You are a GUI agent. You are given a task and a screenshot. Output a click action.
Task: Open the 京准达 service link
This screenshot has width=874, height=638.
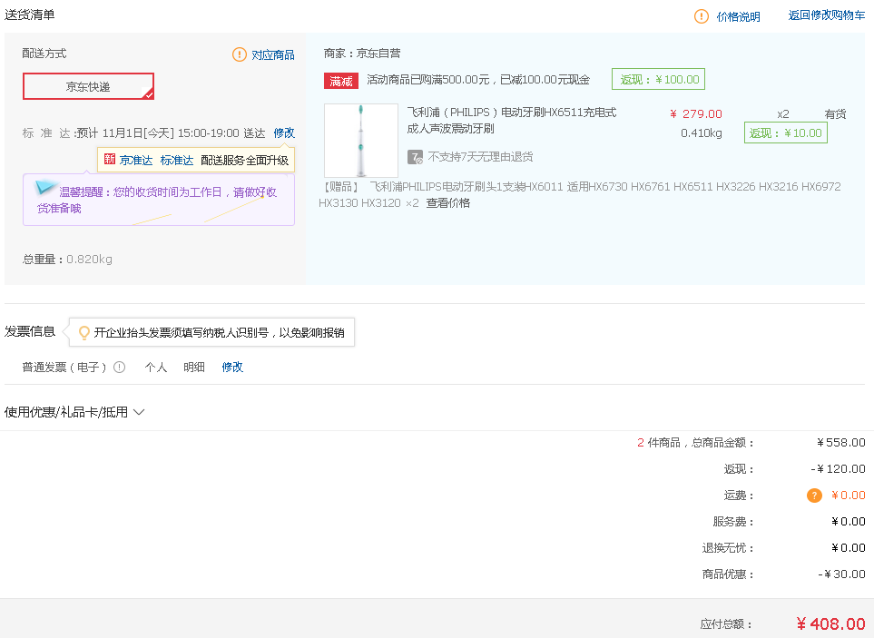pyautogui.click(x=136, y=160)
